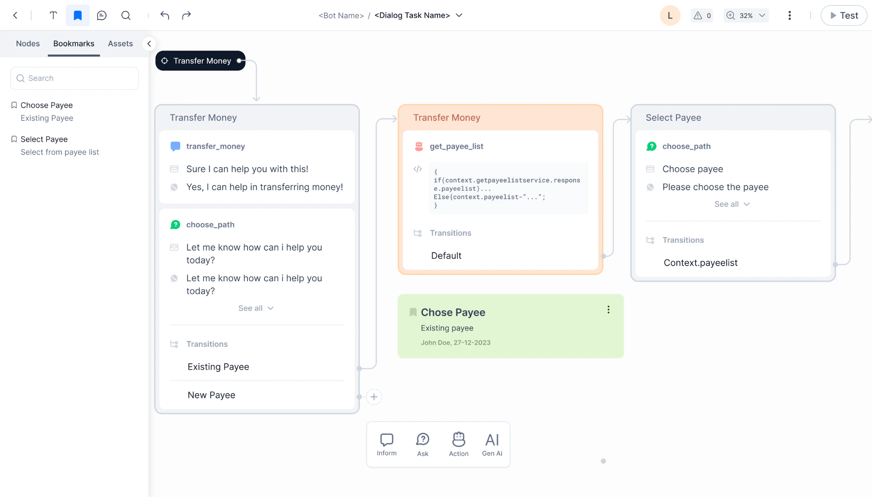Open the comments chat icon
Viewport: 872px width, 497px height.
pos(101,16)
